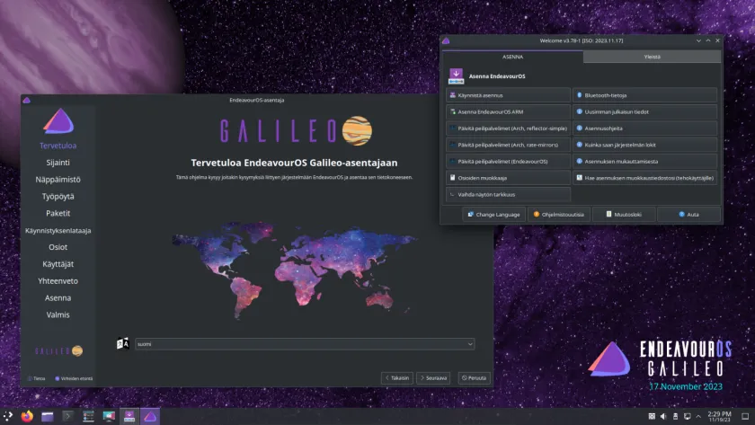Select Tervetuloa step in the sidebar
The width and height of the screenshot is (755, 425).
pos(58,146)
